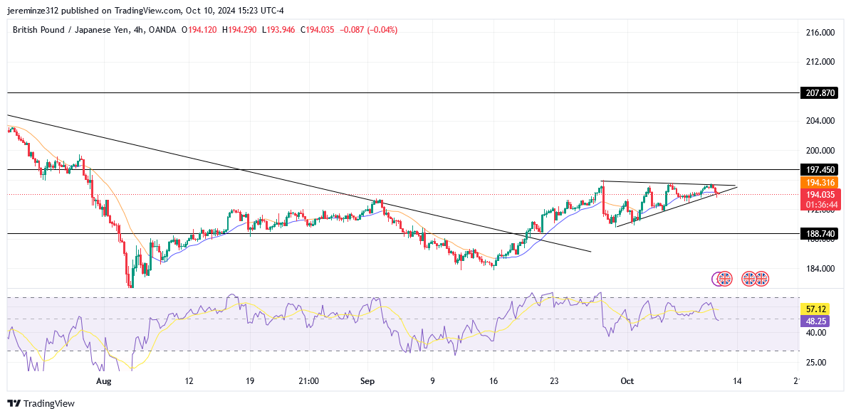Screen dimensions: 851x416
Task: Click the red 194.035 current price label
Action: point(820,194)
